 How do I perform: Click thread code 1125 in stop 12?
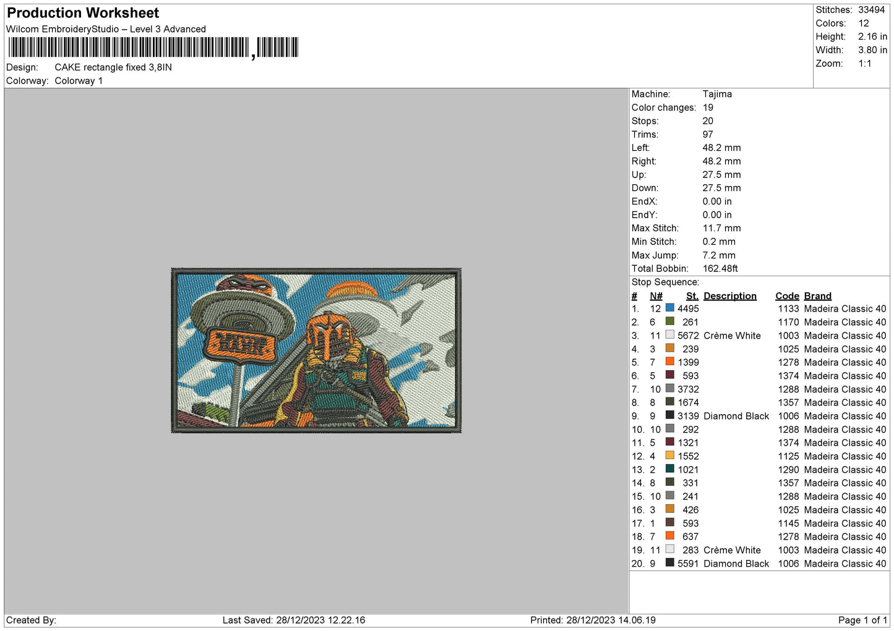pyautogui.click(x=788, y=456)
